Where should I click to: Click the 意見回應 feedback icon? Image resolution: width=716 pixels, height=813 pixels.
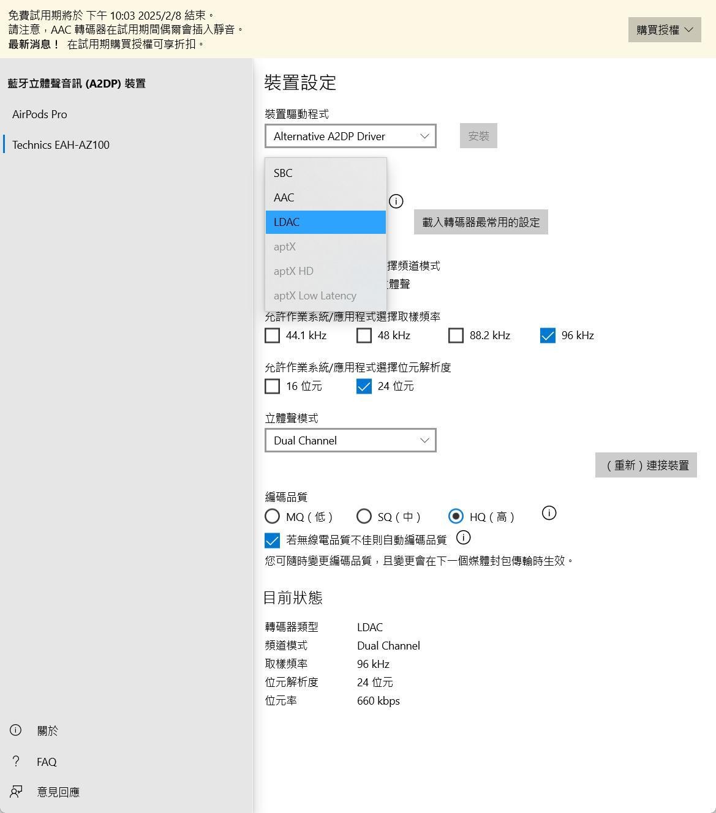pos(16,792)
